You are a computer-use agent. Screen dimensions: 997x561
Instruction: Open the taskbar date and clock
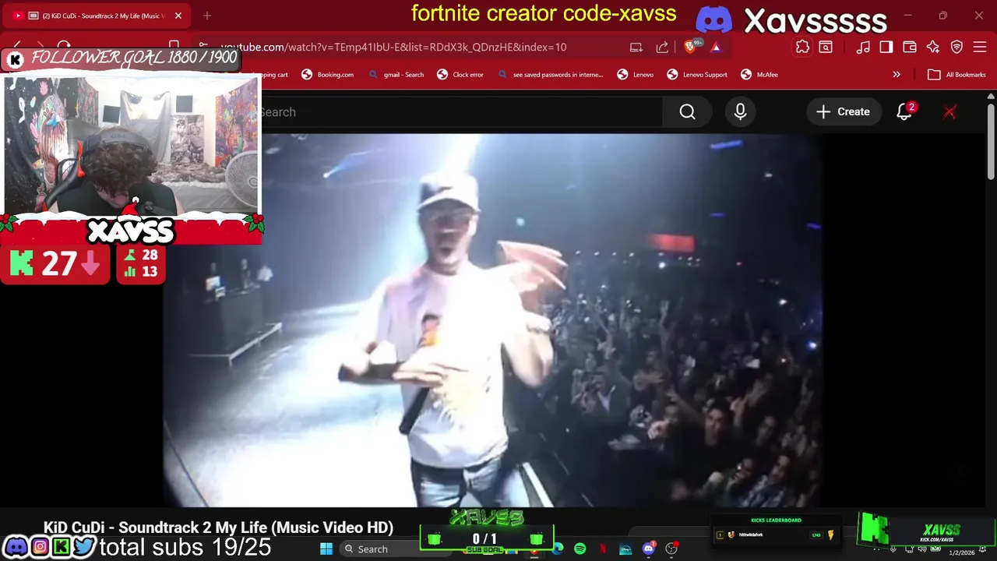click(x=961, y=552)
